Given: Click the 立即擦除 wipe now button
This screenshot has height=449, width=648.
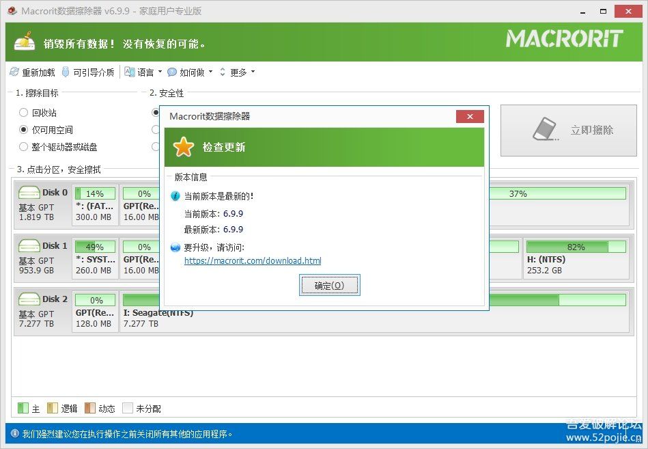Looking at the screenshot, I should (569, 131).
